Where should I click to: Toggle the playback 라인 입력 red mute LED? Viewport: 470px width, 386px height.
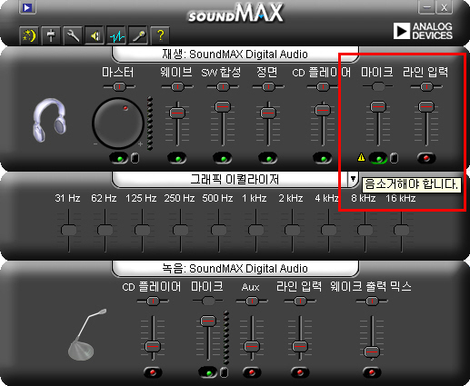(x=426, y=158)
